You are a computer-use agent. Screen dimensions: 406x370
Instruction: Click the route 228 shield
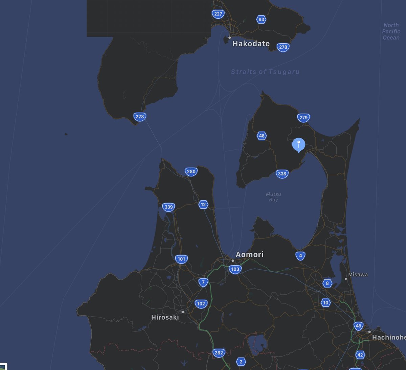pyautogui.click(x=139, y=117)
